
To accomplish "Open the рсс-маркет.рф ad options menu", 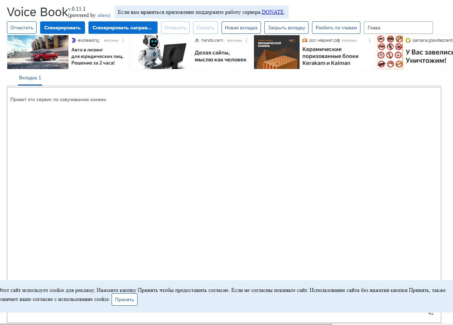I will tap(370, 40).
